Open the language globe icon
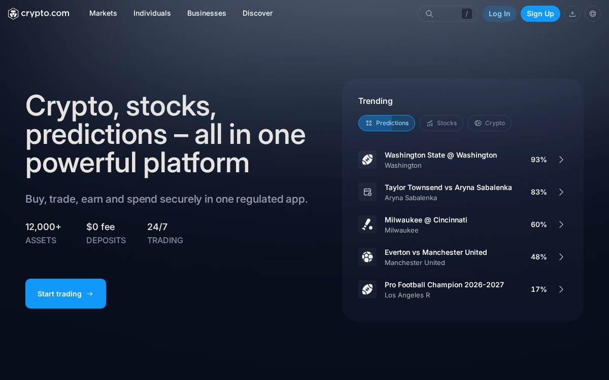Viewport: 609px width, 380px height. pos(593,14)
